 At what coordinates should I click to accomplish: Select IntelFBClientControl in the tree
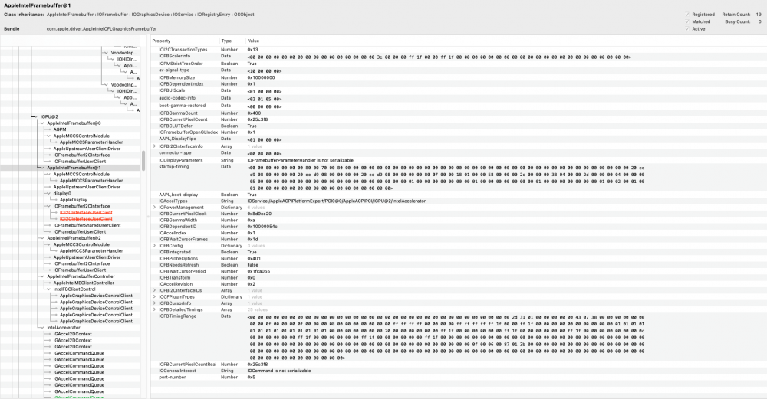[74, 289]
